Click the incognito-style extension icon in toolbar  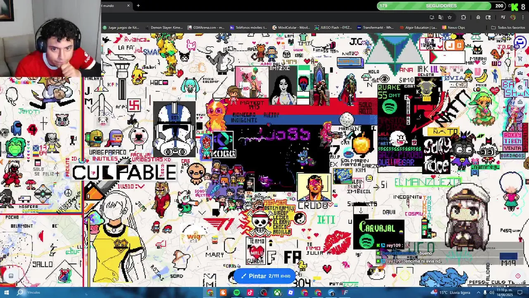tap(478, 17)
